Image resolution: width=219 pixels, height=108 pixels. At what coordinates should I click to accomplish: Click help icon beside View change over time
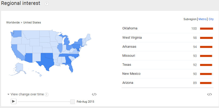click(x=47, y=95)
